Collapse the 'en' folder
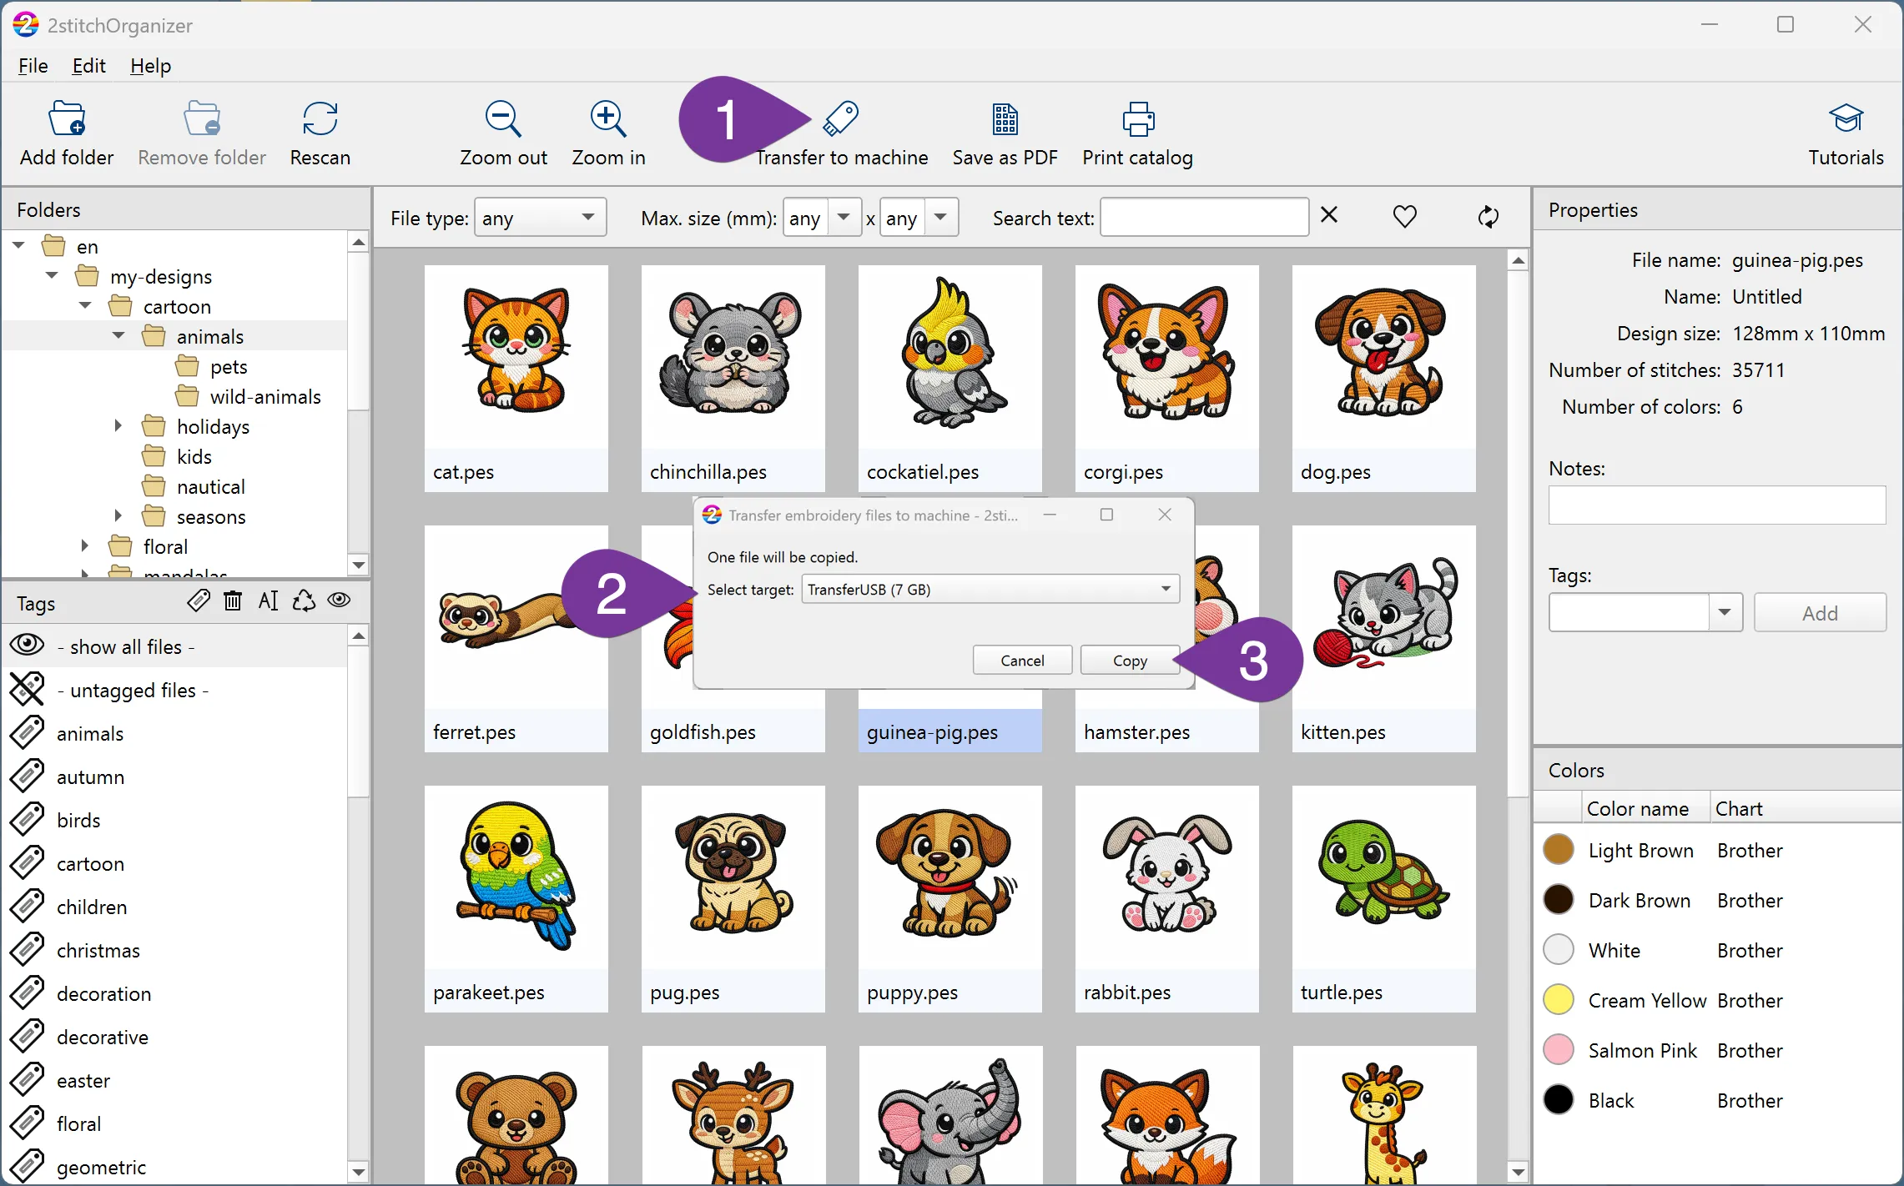 pos(19,246)
